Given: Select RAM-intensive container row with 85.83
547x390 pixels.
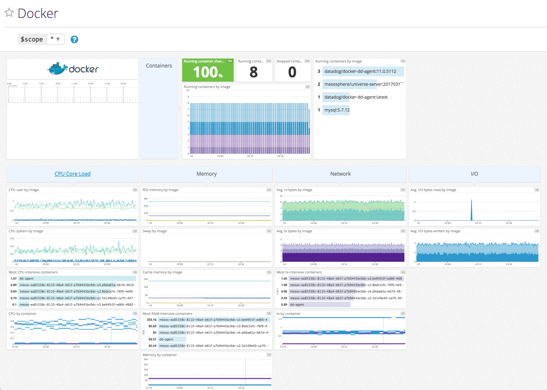Looking at the screenshot, I should [x=208, y=326].
